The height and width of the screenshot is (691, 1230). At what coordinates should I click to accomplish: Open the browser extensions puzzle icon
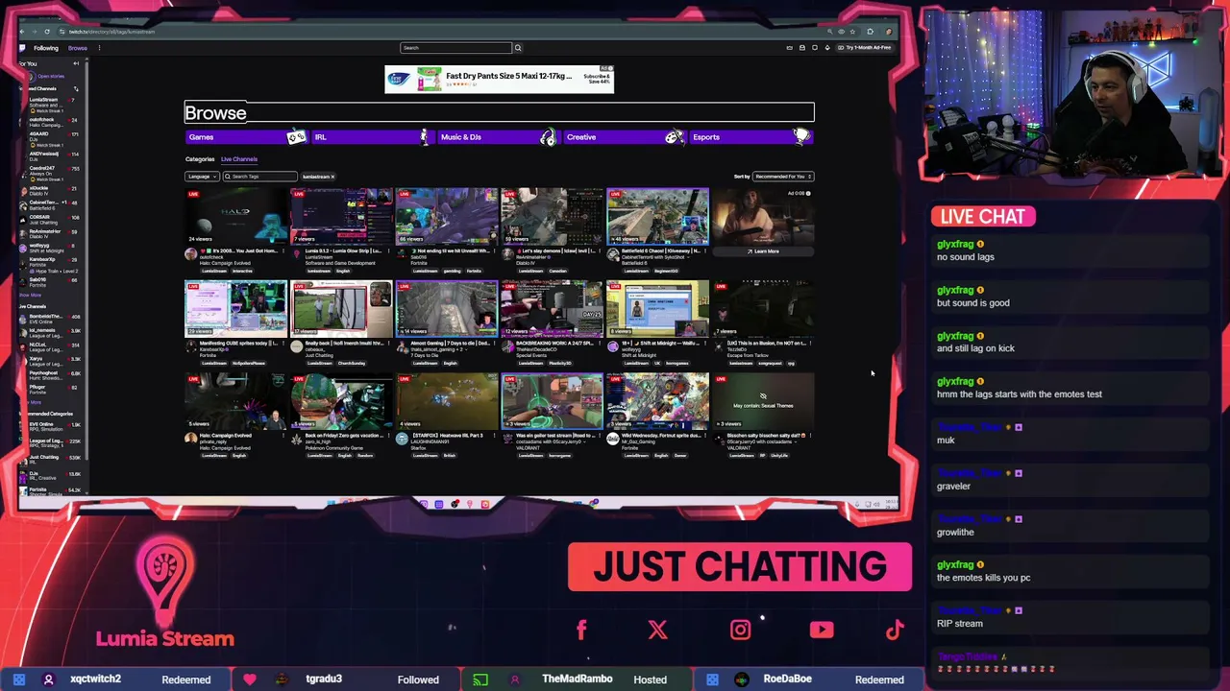click(x=871, y=32)
